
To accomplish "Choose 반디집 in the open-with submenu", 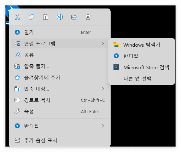I will 141,56.
